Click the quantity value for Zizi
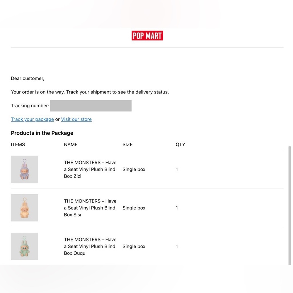293x293 pixels. tap(177, 169)
